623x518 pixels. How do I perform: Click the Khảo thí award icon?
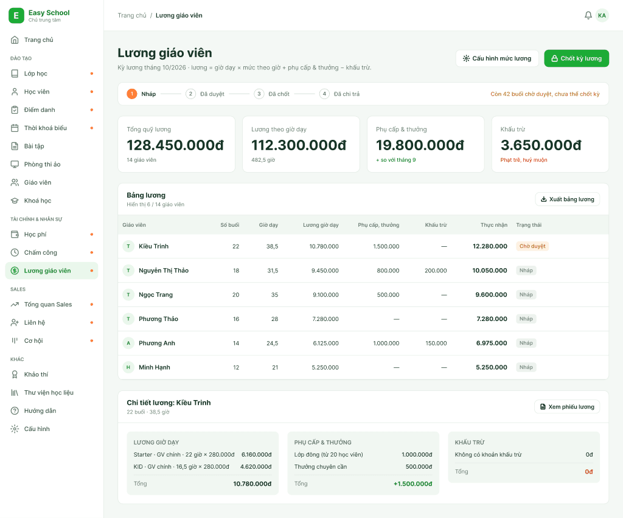tap(15, 375)
